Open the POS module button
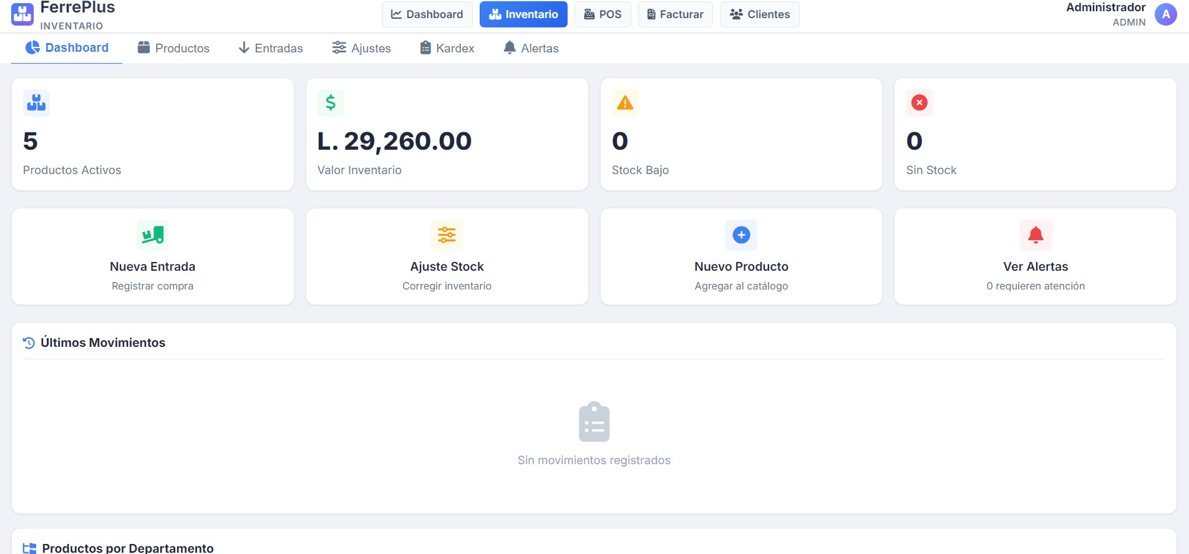This screenshot has width=1189, height=554. 603,14
